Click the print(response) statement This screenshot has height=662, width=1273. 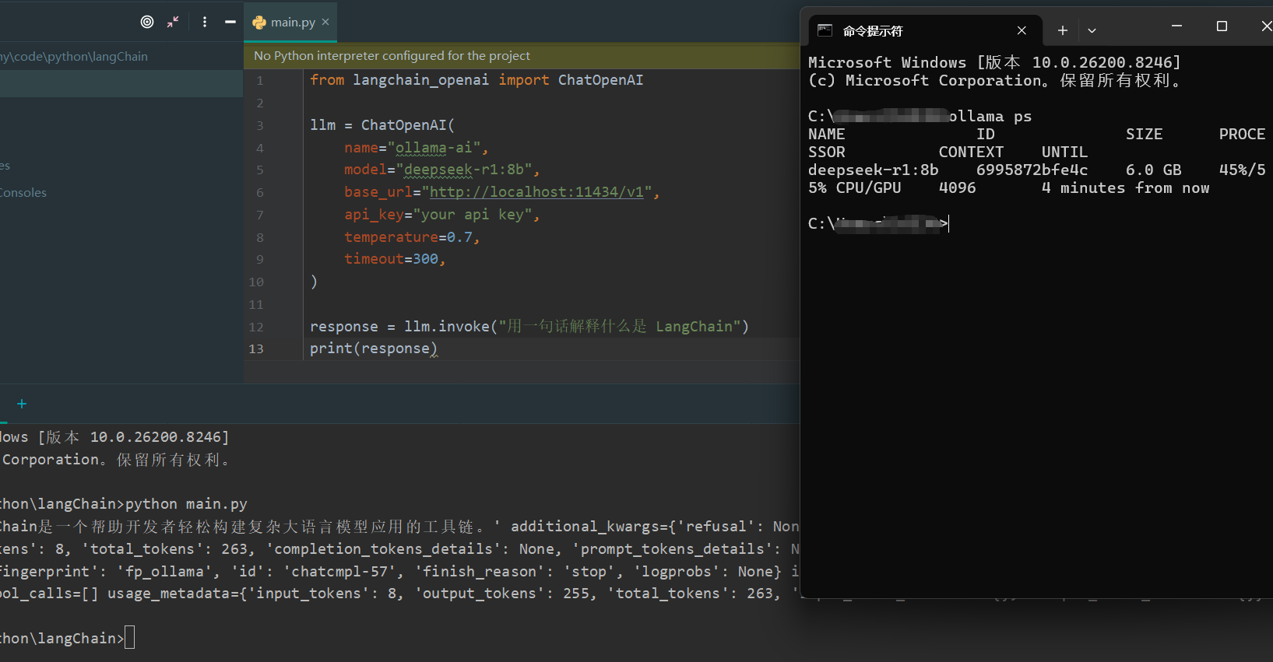(374, 349)
